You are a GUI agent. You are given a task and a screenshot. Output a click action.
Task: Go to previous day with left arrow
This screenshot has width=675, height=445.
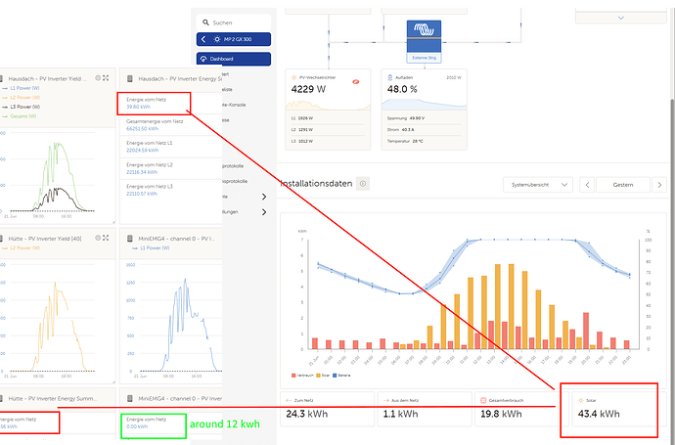pyautogui.click(x=587, y=185)
